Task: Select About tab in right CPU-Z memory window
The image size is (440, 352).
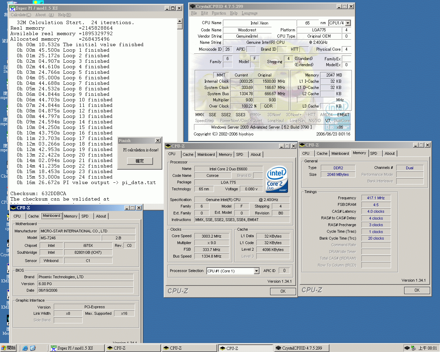Action: point(390,153)
